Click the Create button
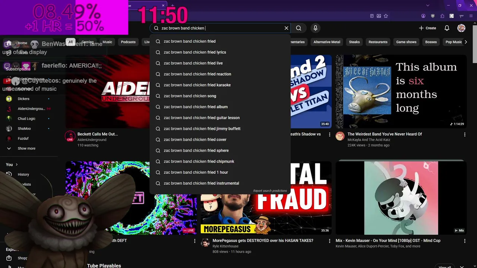The image size is (477, 268). pyautogui.click(x=427, y=28)
